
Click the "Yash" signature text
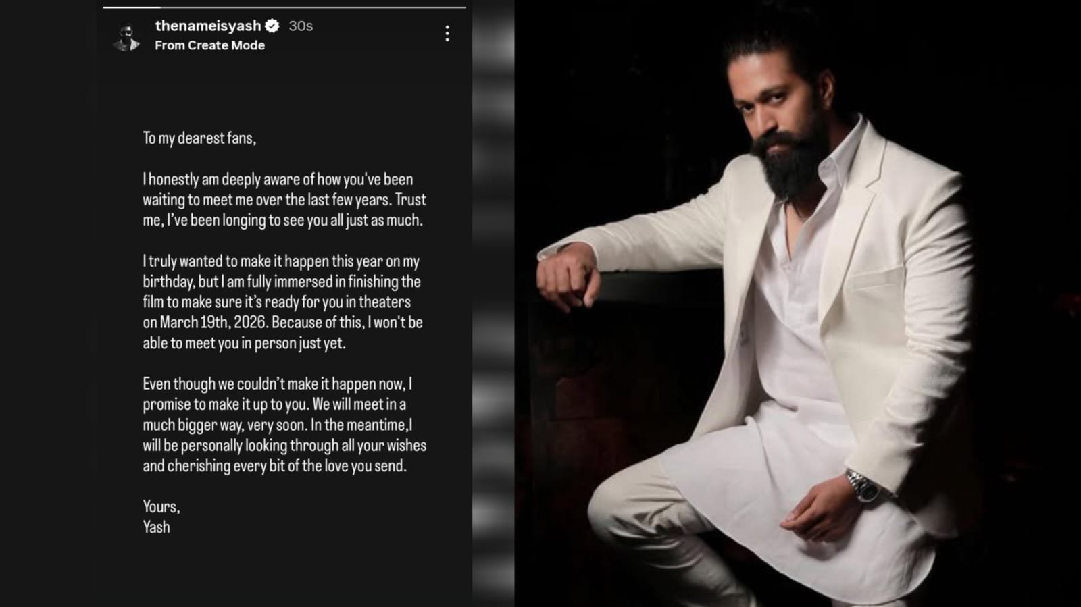pos(156,527)
